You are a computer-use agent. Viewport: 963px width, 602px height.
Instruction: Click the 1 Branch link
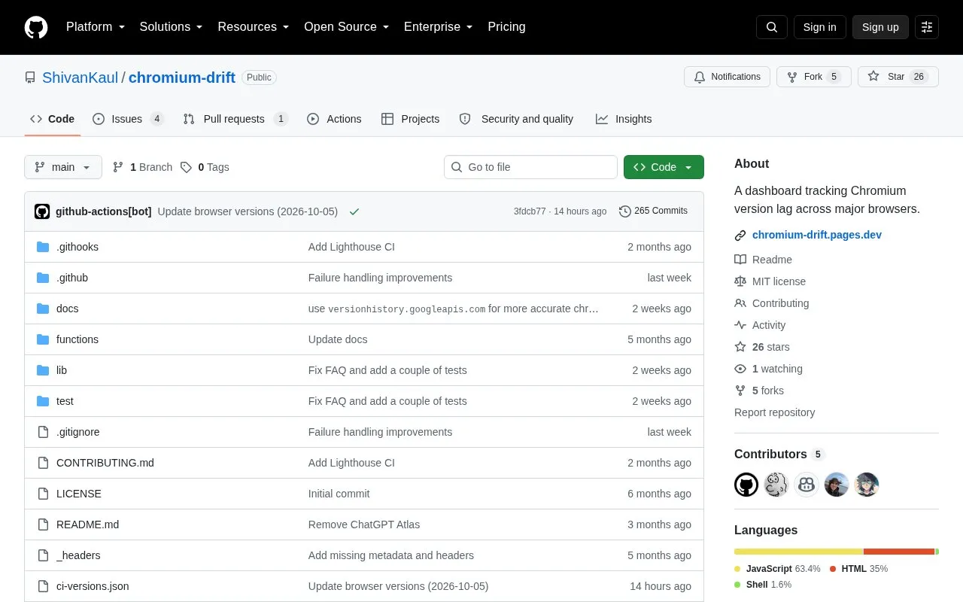142,167
